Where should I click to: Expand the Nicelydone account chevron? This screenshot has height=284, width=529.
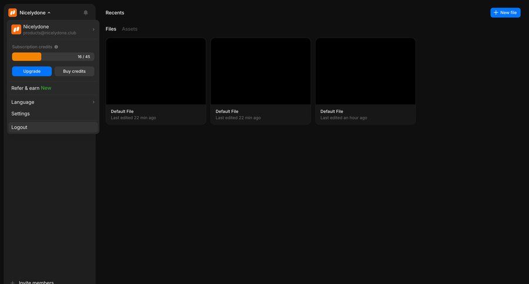tap(93, 29)
